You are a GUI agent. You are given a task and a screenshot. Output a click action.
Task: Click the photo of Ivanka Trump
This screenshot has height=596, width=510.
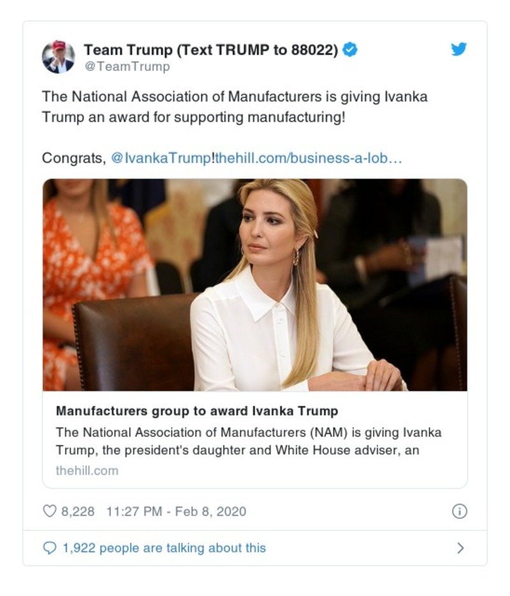tap(255, 287)
